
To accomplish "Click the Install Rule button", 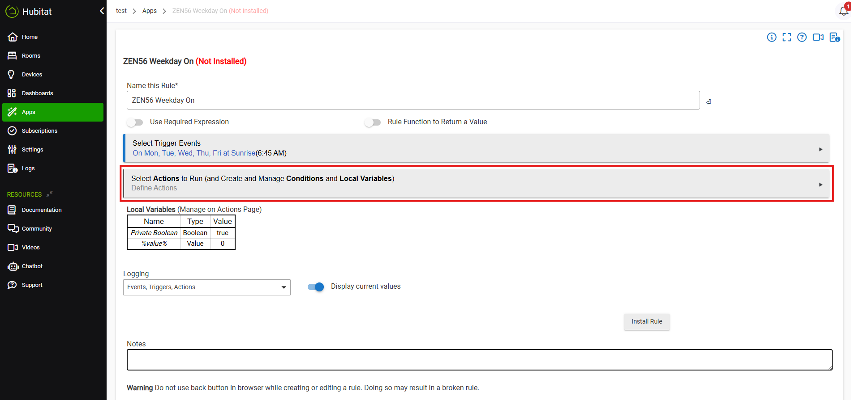I will click(x=646, y=322).
